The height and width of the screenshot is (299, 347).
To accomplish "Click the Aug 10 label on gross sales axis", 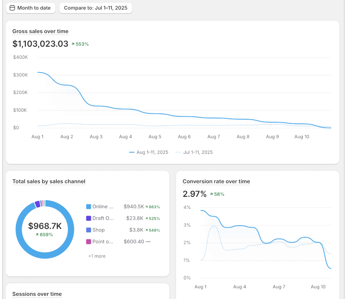I will 302,137.
